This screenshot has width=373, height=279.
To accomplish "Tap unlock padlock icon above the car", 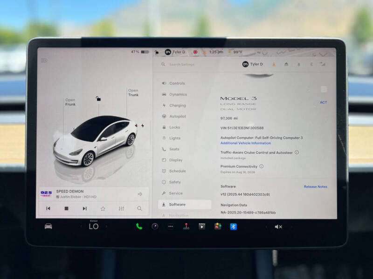I will coord(98,99).
